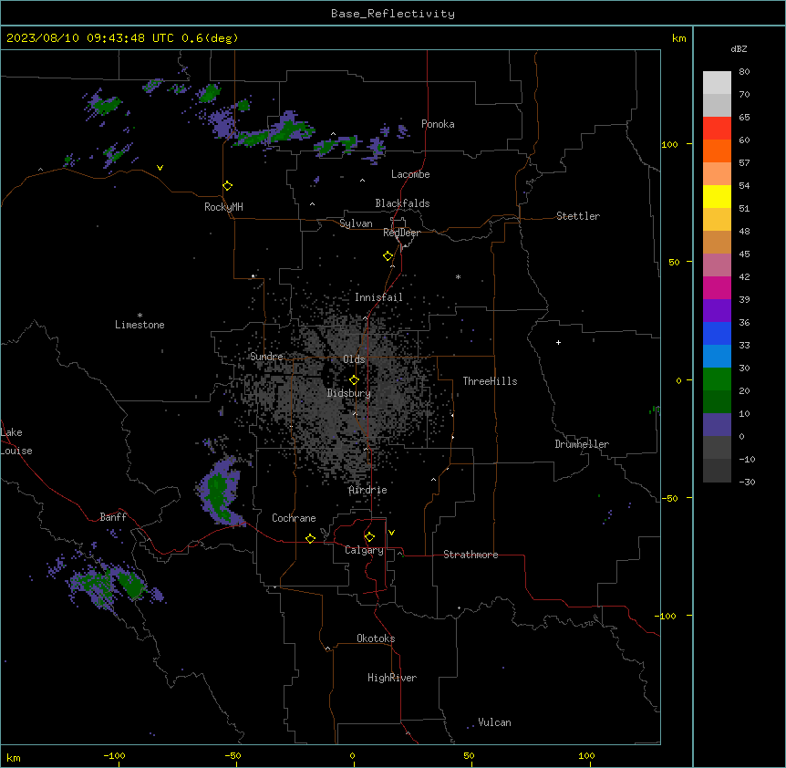Click the Lacombe city label
The height and width of the screenshot is (768, 786).
coord(410,174)
